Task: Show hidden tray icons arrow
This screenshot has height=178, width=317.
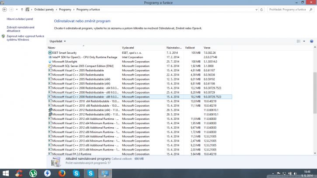Action: (x=273, y=174)
